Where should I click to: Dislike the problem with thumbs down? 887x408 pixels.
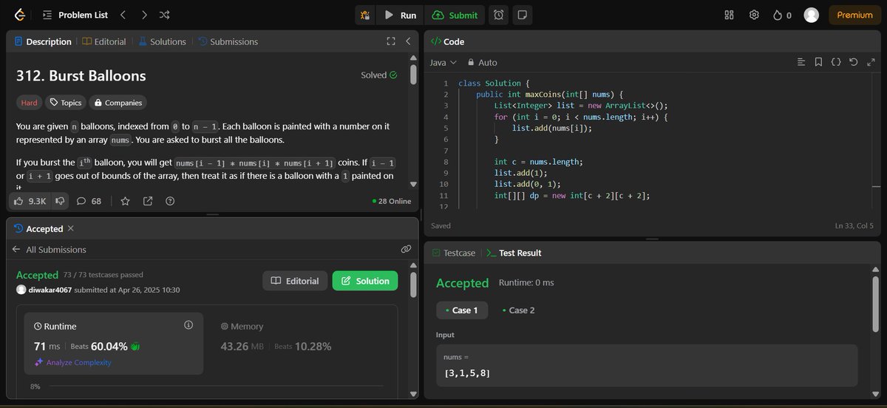click(60, 200)
